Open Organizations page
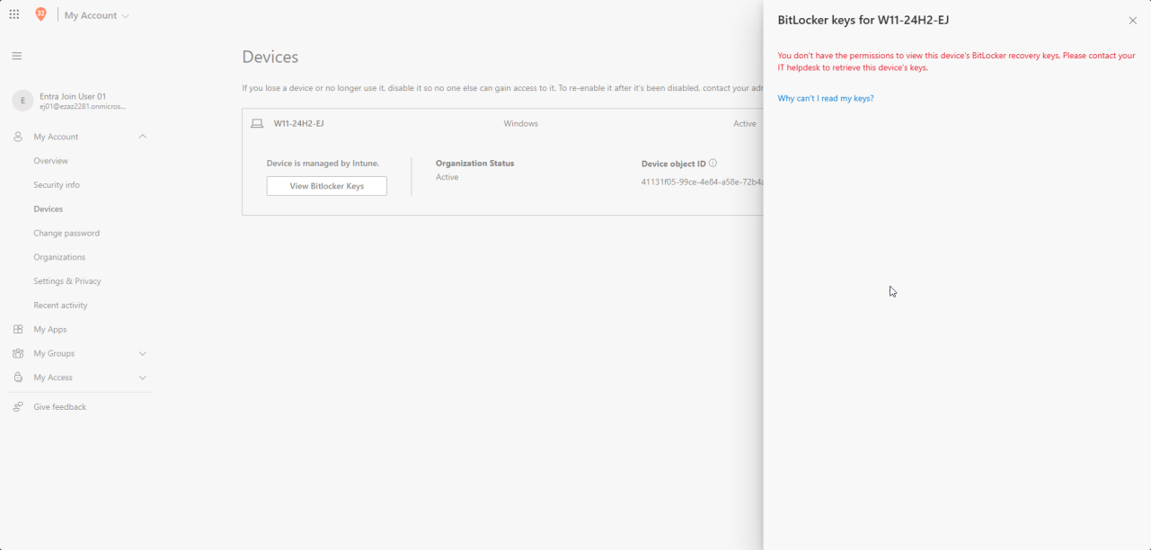Image resolution: width=1151 pixels, height=550 pixels. click(59, 257)
